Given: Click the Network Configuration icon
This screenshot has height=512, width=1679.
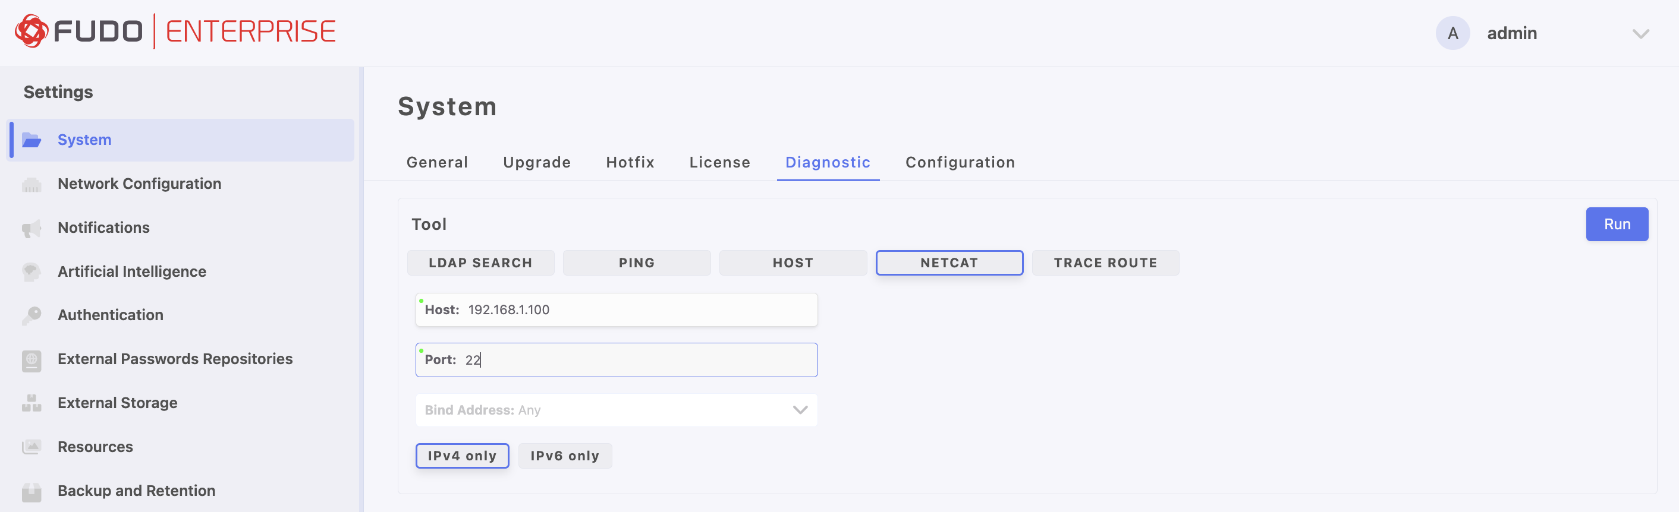Looking at the screenshot, I should click(32, 184).
